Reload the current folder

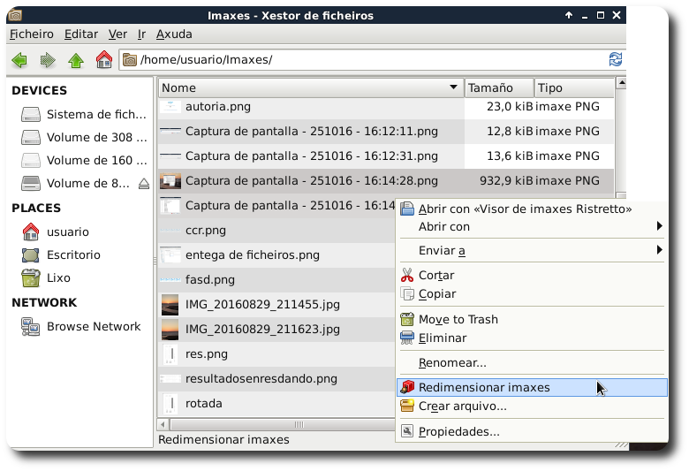[x=615, y=60]
